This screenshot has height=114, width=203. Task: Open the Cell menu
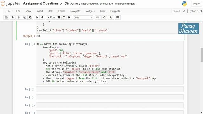(x=50, y=11)
